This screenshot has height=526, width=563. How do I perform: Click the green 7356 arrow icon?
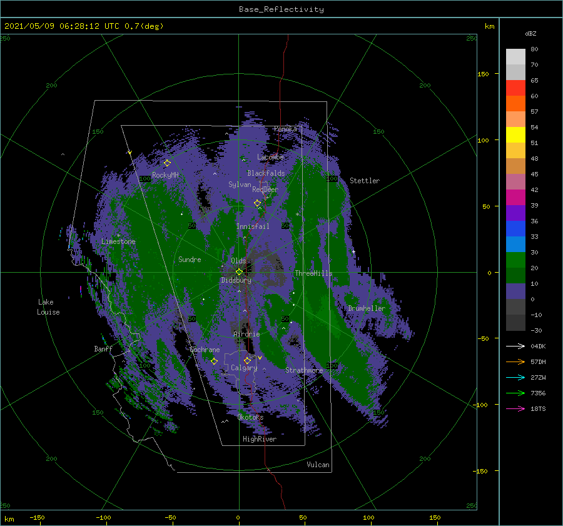coord(515,393)
